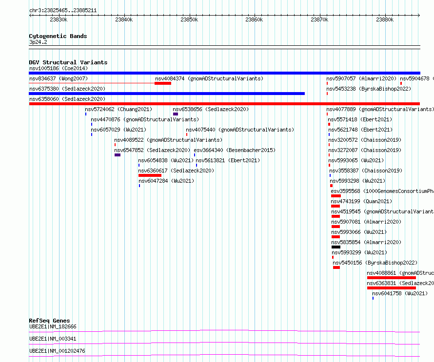Open nsv5907057 (Almarri2020) label
Image resolution: width=434 pixels, height=362 pixels.
click(x=361, y=78)
